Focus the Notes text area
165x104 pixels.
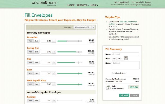(125, 65)
